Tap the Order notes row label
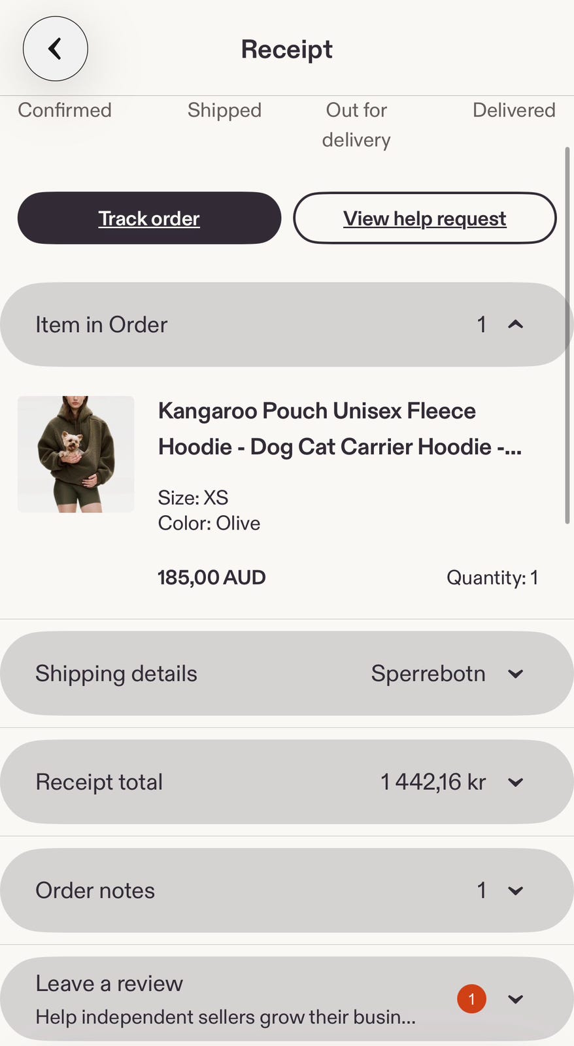This screenshot has width=574, height=1046. 95,890
